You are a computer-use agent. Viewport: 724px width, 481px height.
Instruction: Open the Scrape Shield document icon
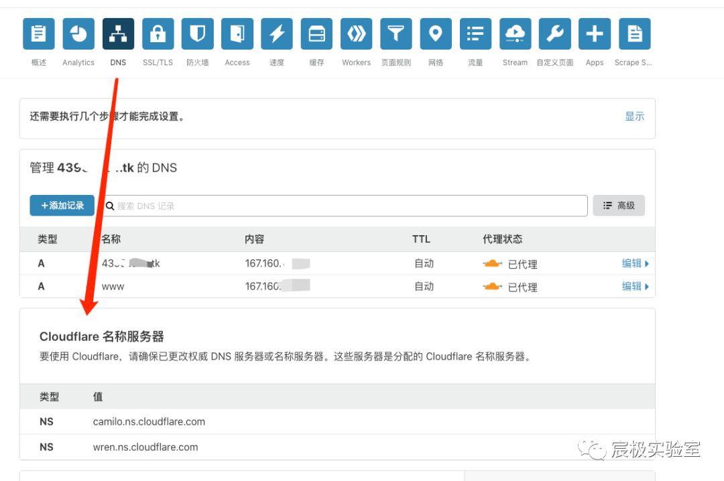(635, 33)
